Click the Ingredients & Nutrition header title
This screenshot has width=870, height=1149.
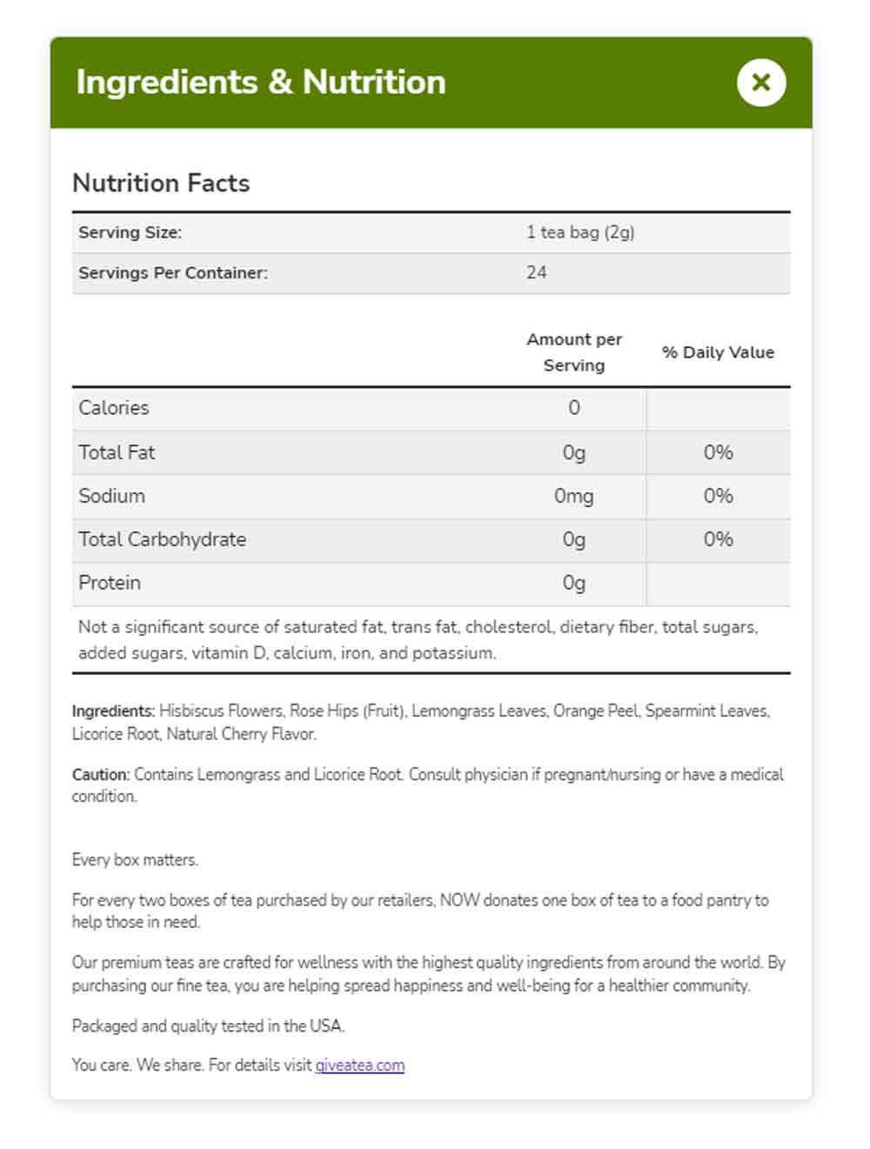pyautogui.click(x=261, y=83)
